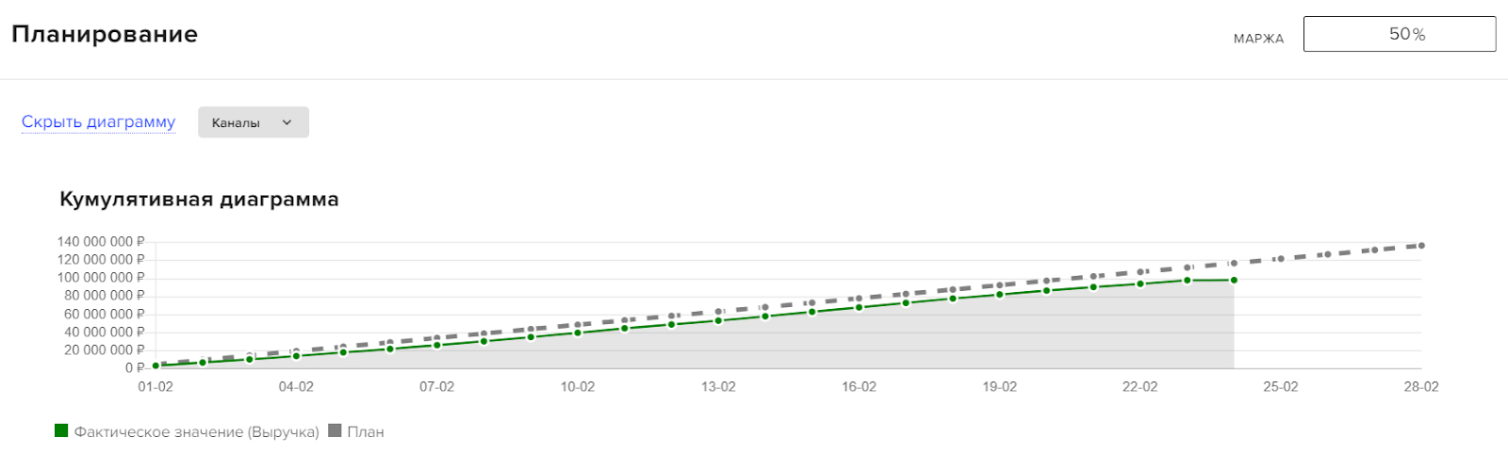1508x454 pixels.
Task: Toggle 'Фактическое значение (Выручка)' legend entry
Action: pos(187,431)
